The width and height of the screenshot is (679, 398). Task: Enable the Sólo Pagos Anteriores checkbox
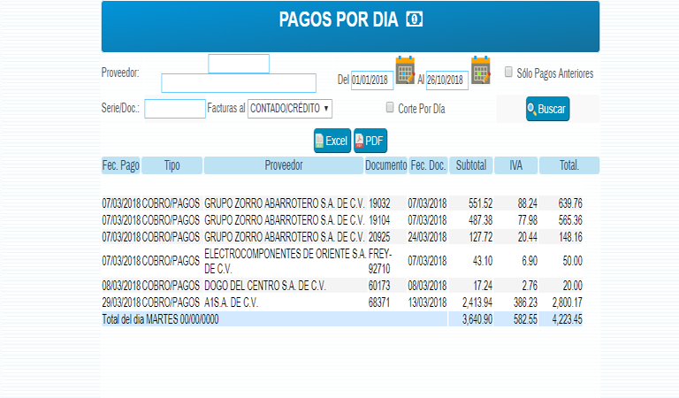[x=508, y=73]
